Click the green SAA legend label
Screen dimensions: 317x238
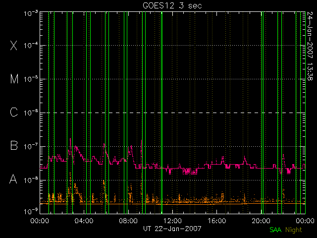pos(275,230)
